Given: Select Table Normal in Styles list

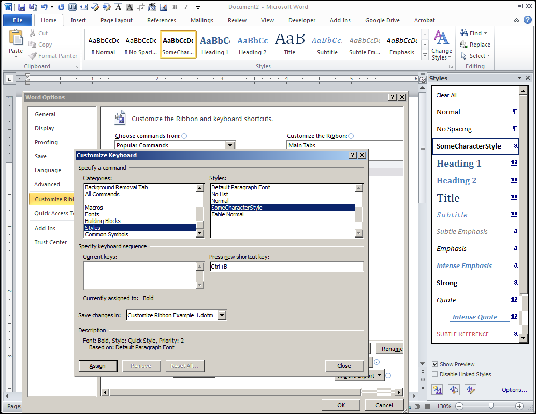Looking at the screenshot, I should coord(282,214).
